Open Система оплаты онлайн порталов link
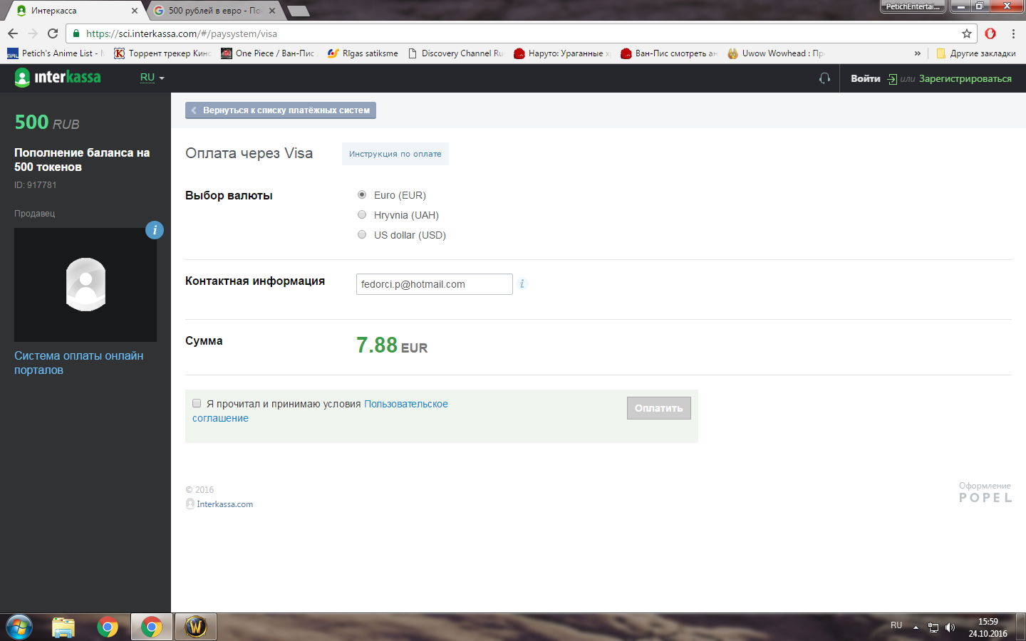Screen dimensions: 1026x641 tap(78, 363)
